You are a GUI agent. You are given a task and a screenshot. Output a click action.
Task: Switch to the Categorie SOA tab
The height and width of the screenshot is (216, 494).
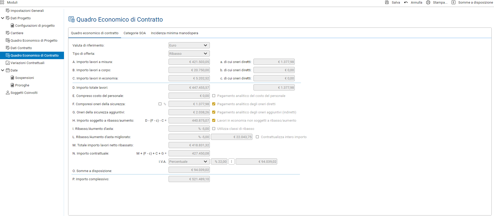pyautogui.click(x=134, y=33)
